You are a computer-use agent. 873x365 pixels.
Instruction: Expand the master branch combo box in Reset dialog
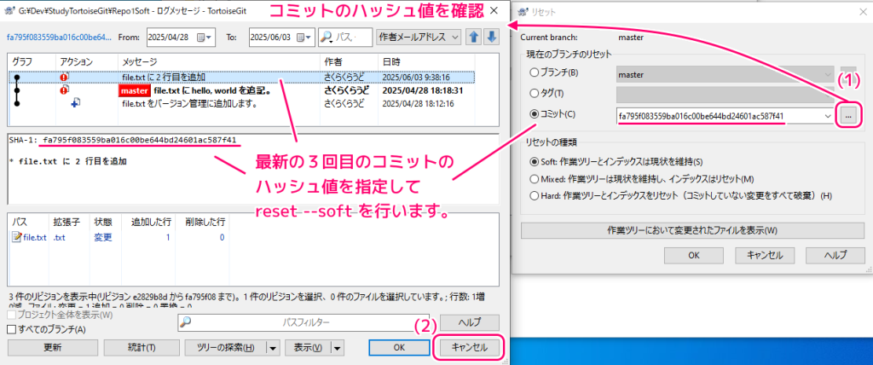[826, 73]
